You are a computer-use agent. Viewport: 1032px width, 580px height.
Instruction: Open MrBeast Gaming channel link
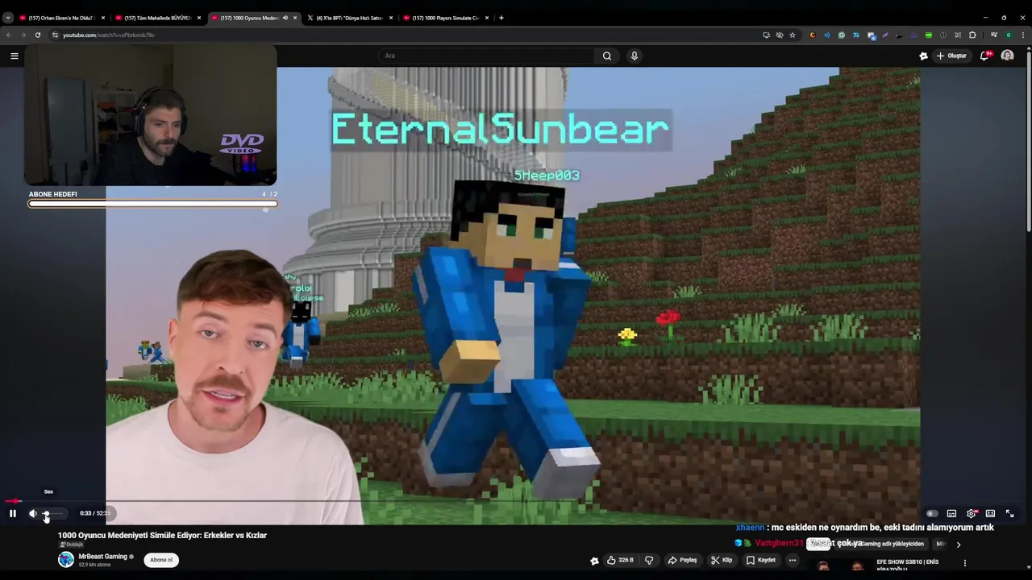pyautogui.click(x=103, y=556)
